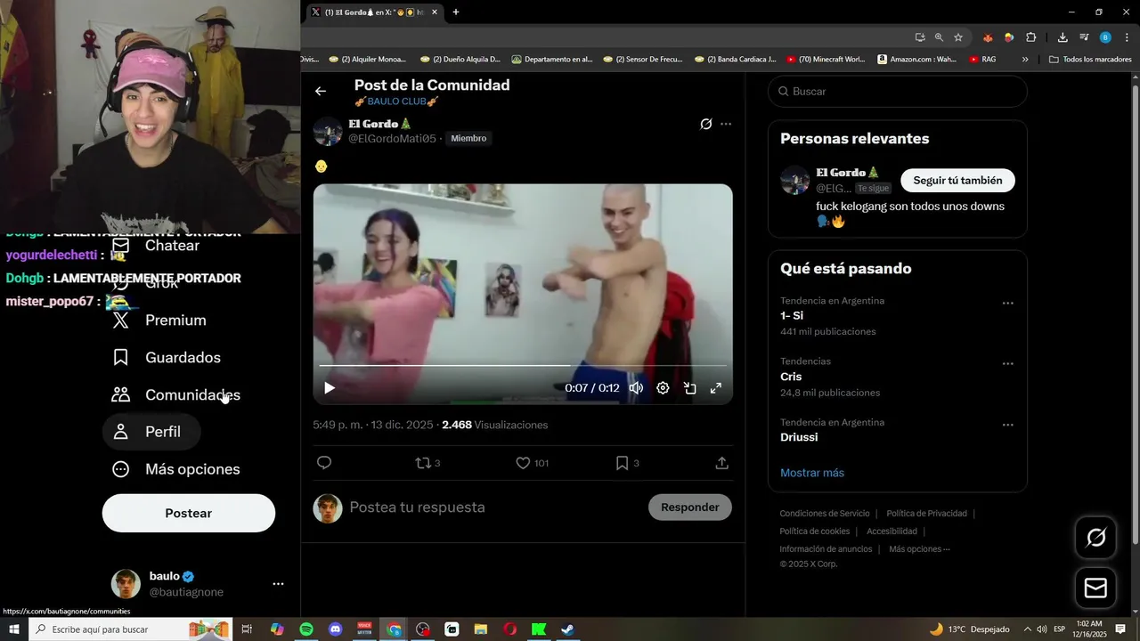Image resolution: width=1140 pixels, height=641 pixels.
Task: Seek along the video progress bar
Action: coord(523,366)
